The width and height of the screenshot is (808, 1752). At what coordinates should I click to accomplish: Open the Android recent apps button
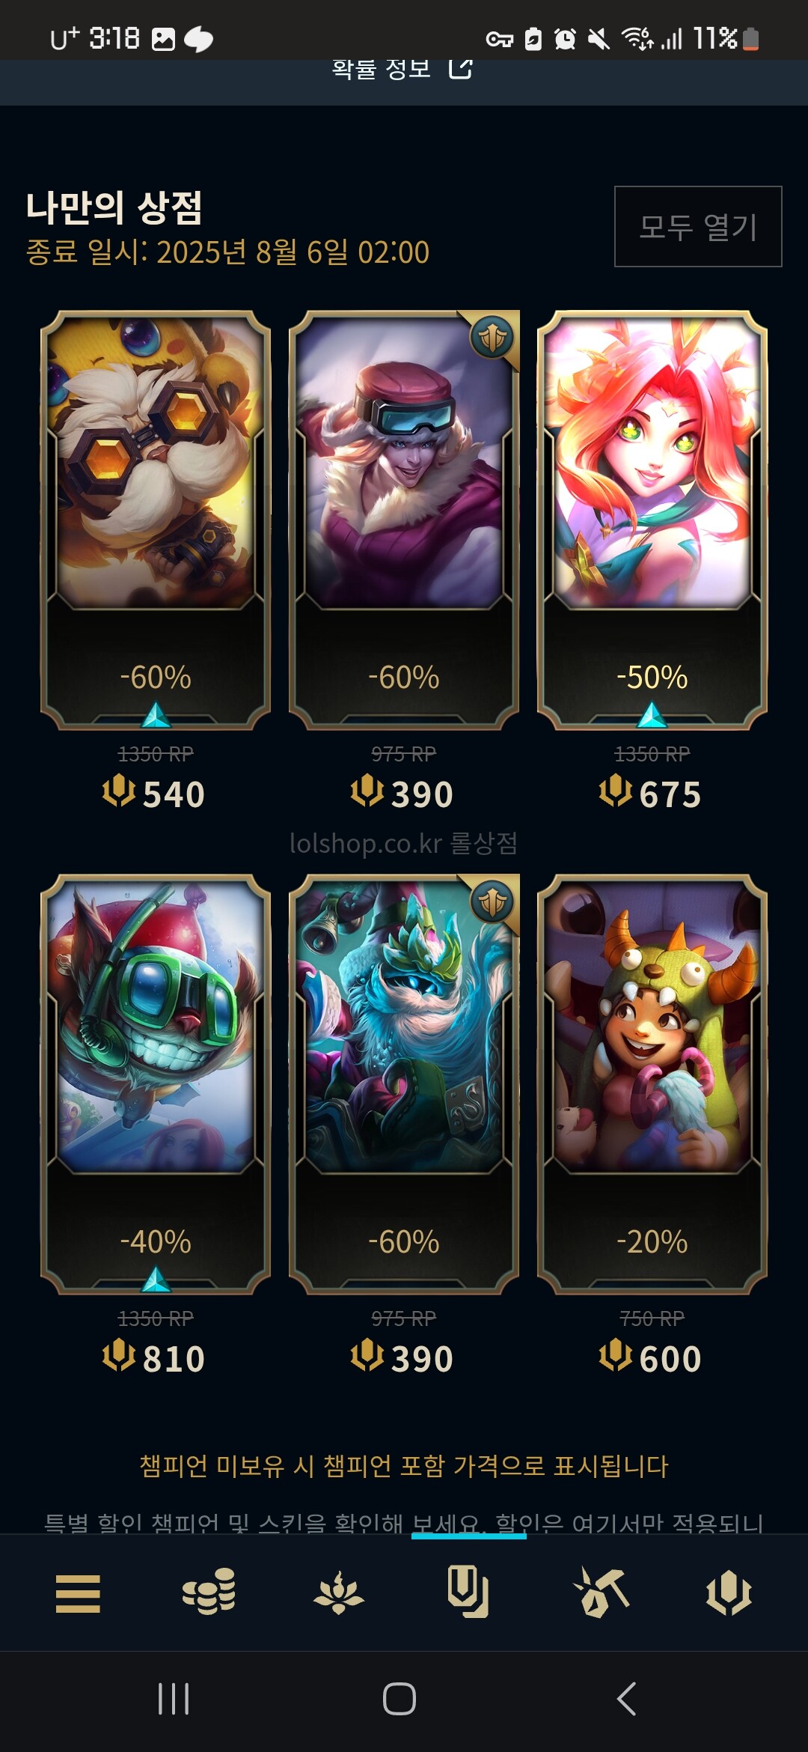click(173, 1699)
